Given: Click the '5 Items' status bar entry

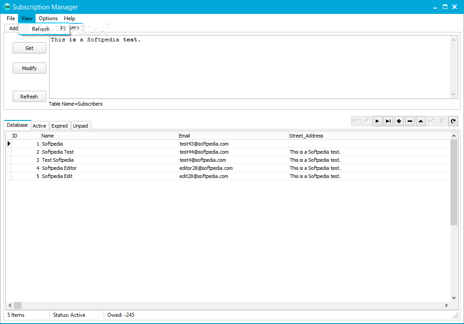Looking at the screenshot, I should tap(16, 315).
